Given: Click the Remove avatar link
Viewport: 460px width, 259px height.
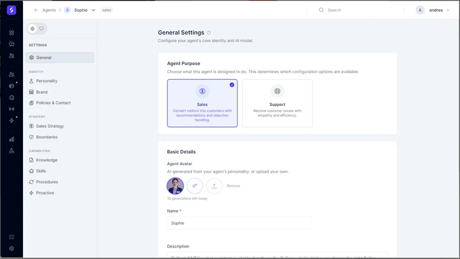Looking at the screenshot, I should click(x=233, y=186).
